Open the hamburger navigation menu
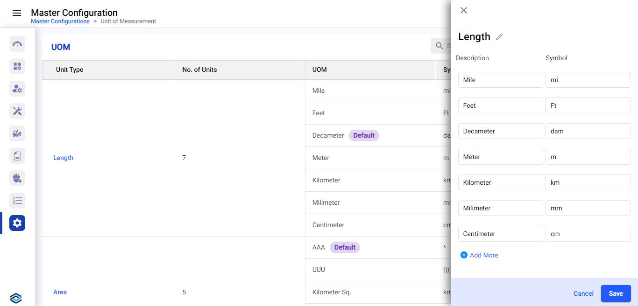This screenshot has width=638, height=306. point(17,13)
